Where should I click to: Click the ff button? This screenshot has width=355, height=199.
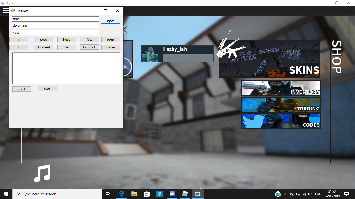click(x=19, y=48)
